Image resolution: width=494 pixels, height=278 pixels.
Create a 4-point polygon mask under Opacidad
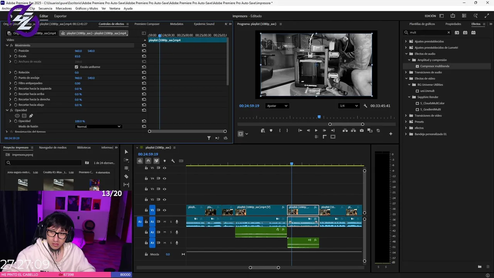click(24, 116)
